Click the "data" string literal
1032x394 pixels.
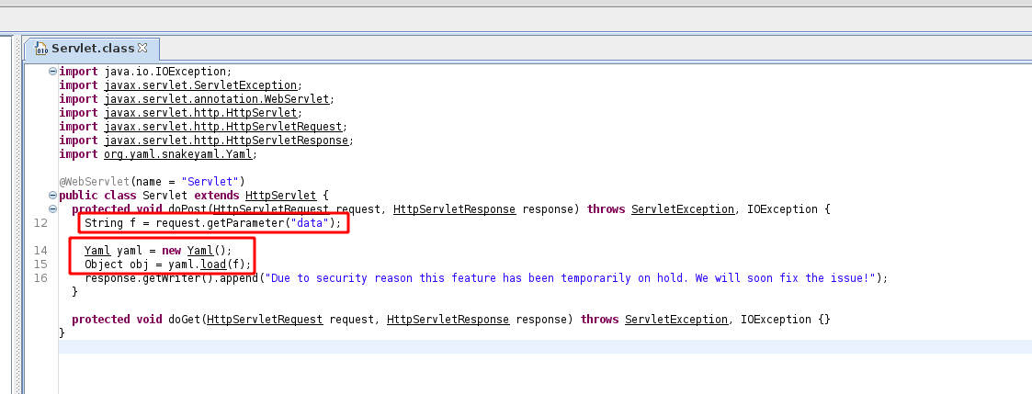[x=310, y=223]
